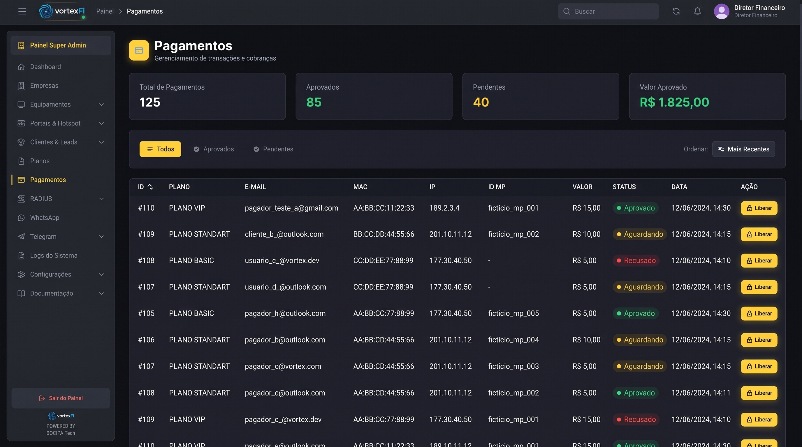Screen dimensions: 802x447
Task: Click the ID MP ficticio_mp_005
Action: click(513, 314)
